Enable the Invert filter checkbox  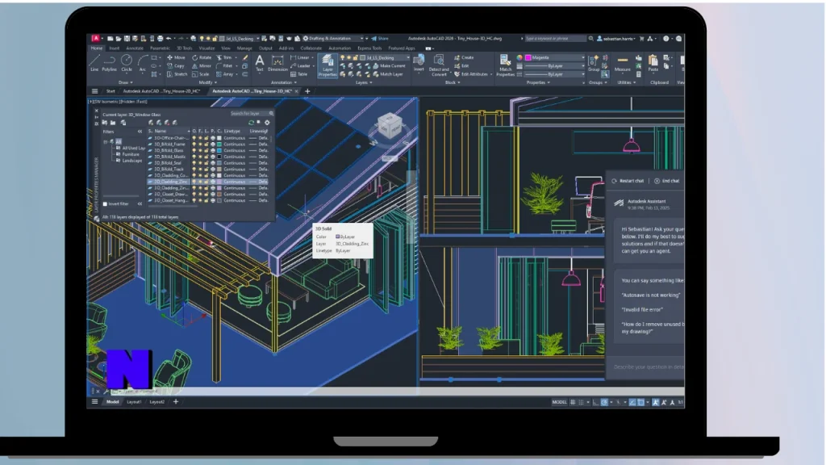[106, 204]
